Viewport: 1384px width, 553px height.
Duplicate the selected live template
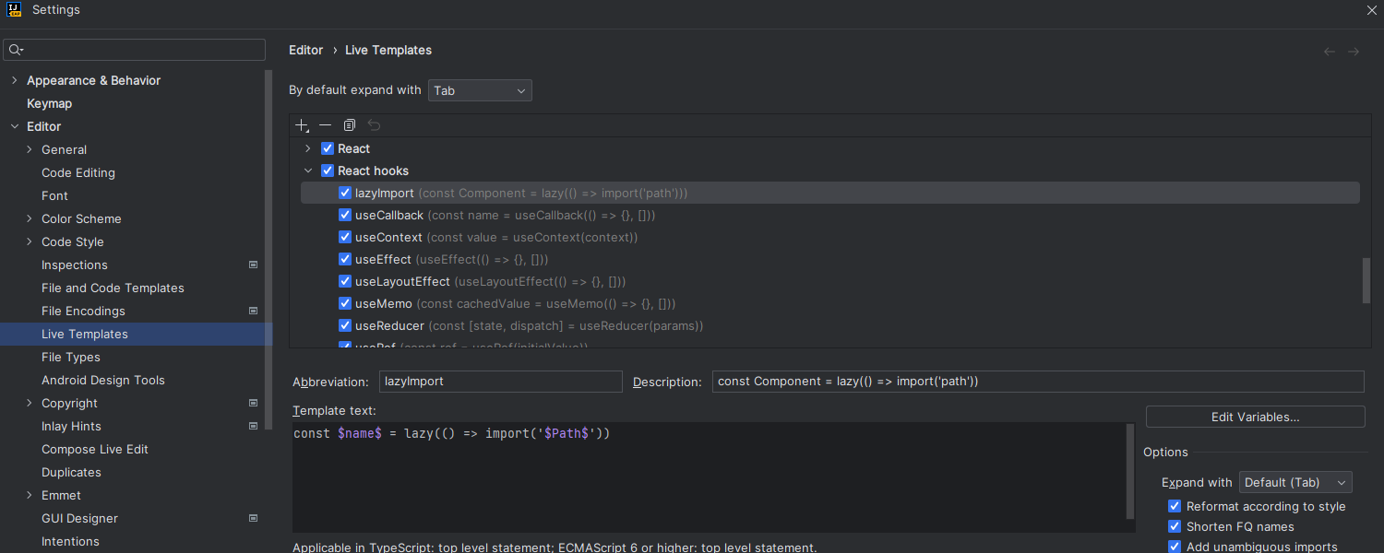(350, 125)
